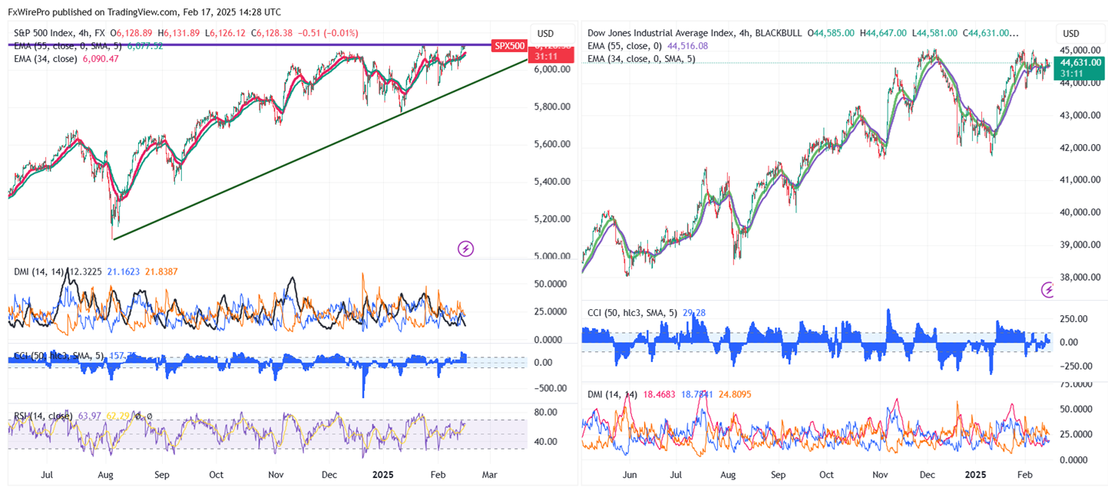
Task: Click the 2025 label on S&P 500 time axis
Action: (x=382, y=475)
